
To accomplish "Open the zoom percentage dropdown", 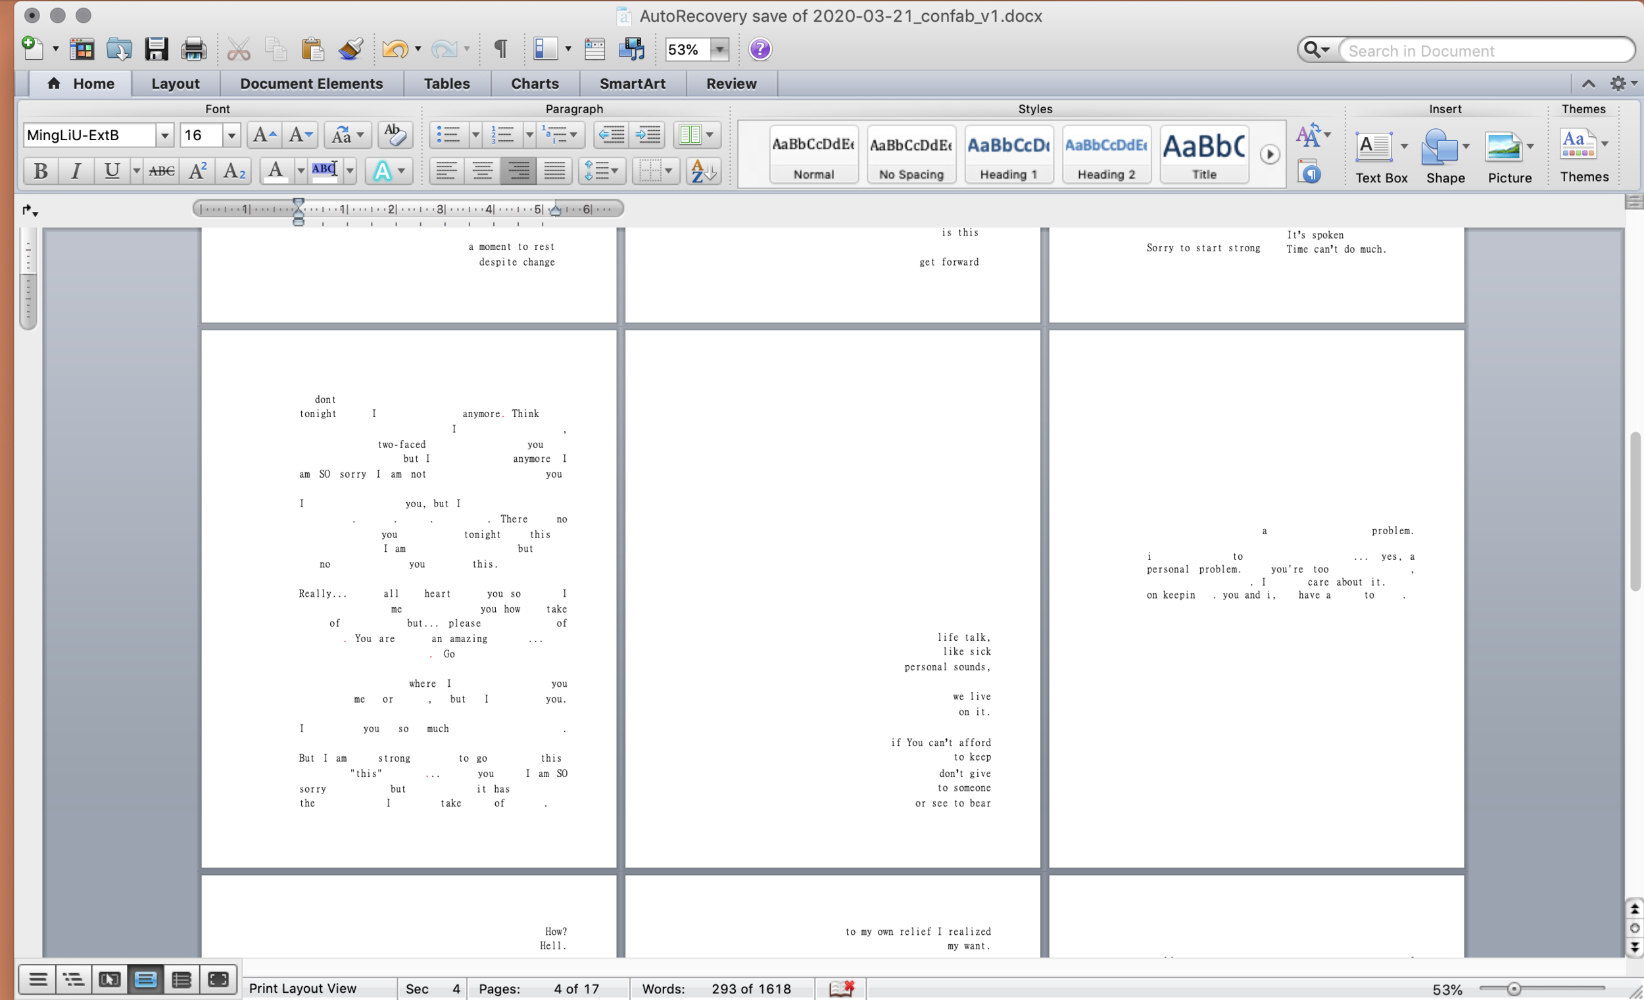I will [719, 49].
